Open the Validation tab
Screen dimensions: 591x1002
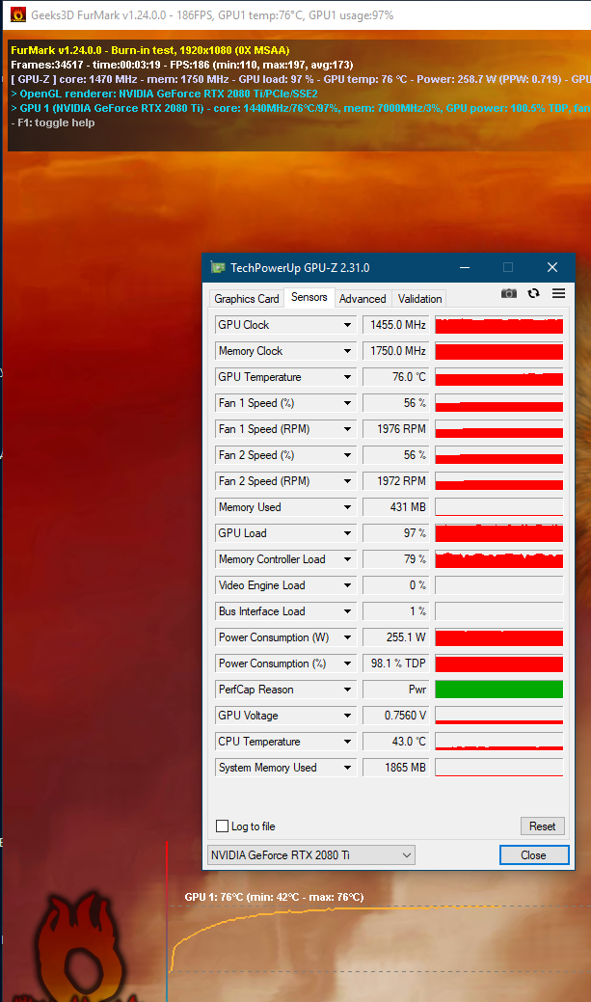(419, 298)
